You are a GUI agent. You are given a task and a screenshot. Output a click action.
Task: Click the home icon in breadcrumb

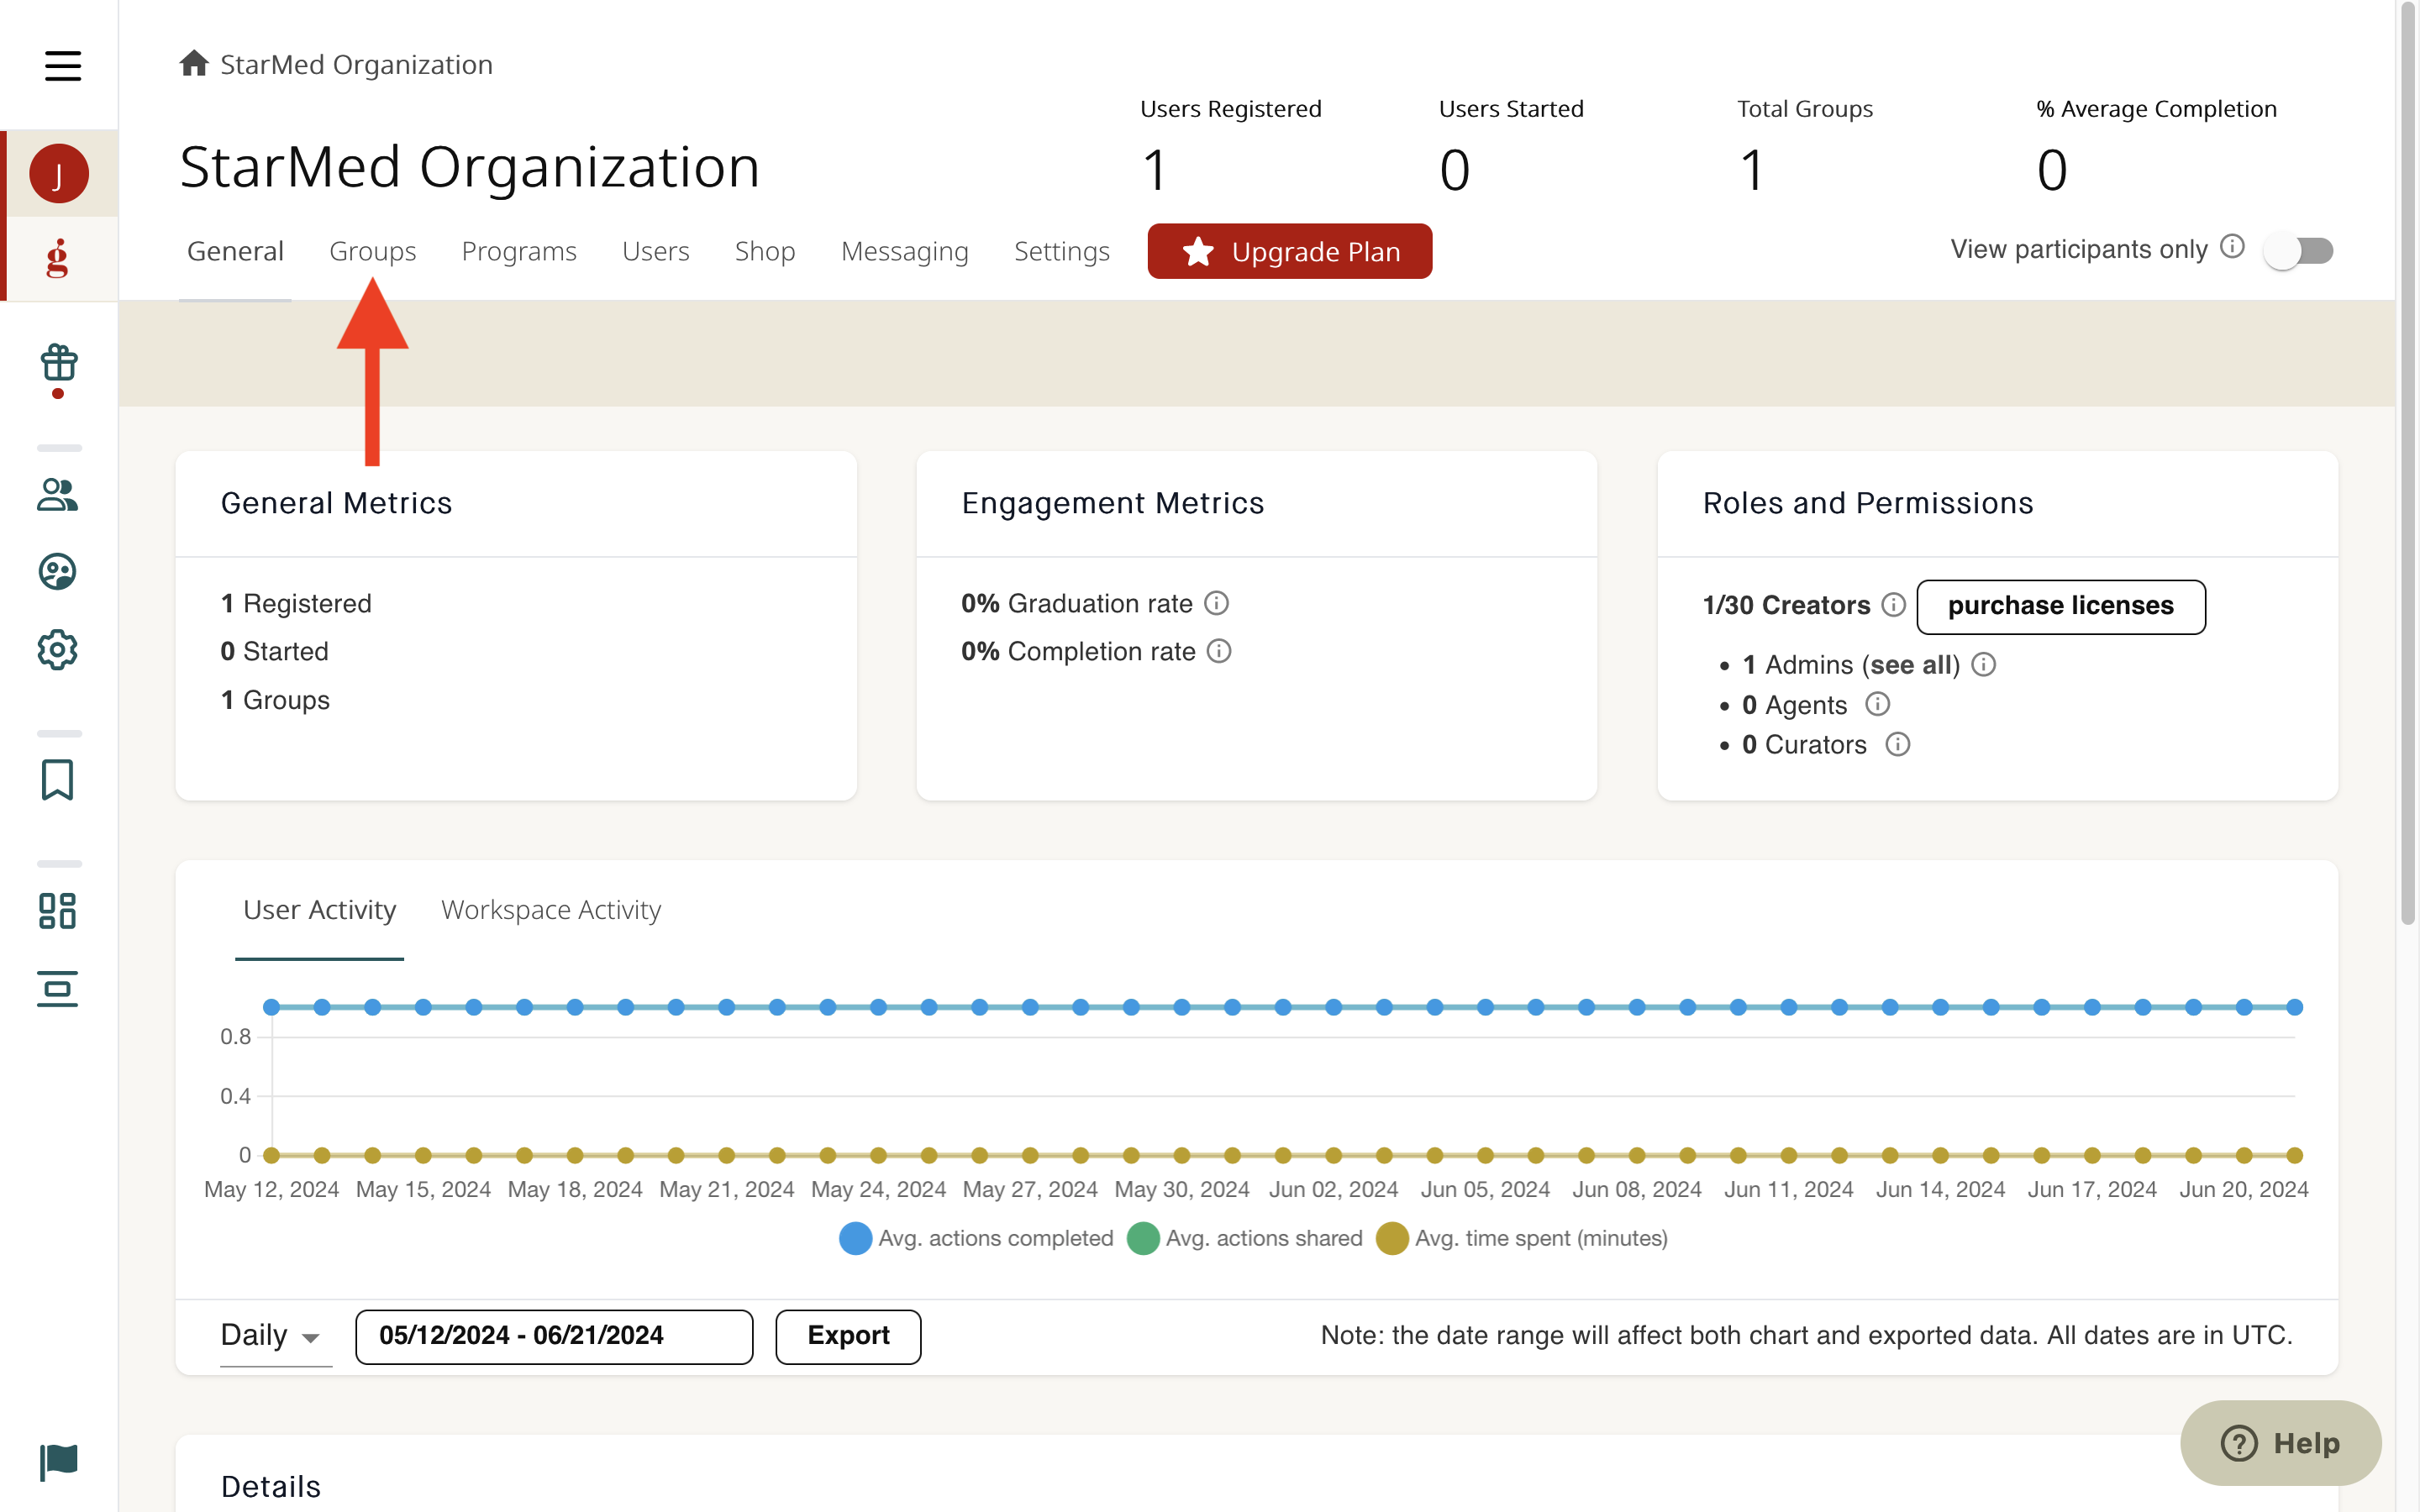(194, 64)
